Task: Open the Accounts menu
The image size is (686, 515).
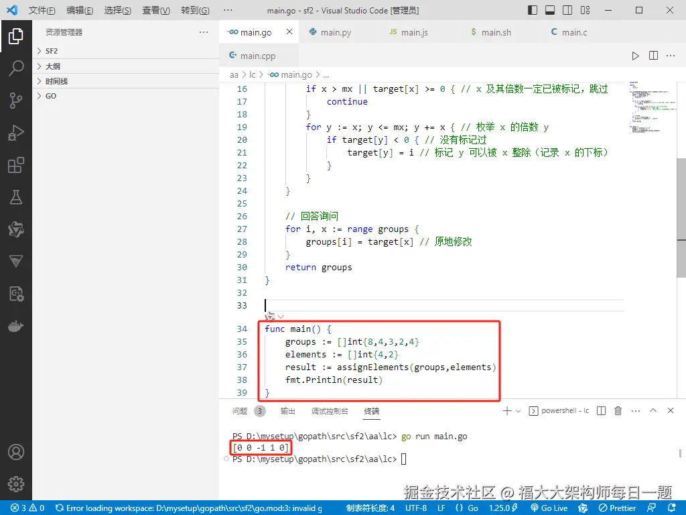Action: (16, 452)
